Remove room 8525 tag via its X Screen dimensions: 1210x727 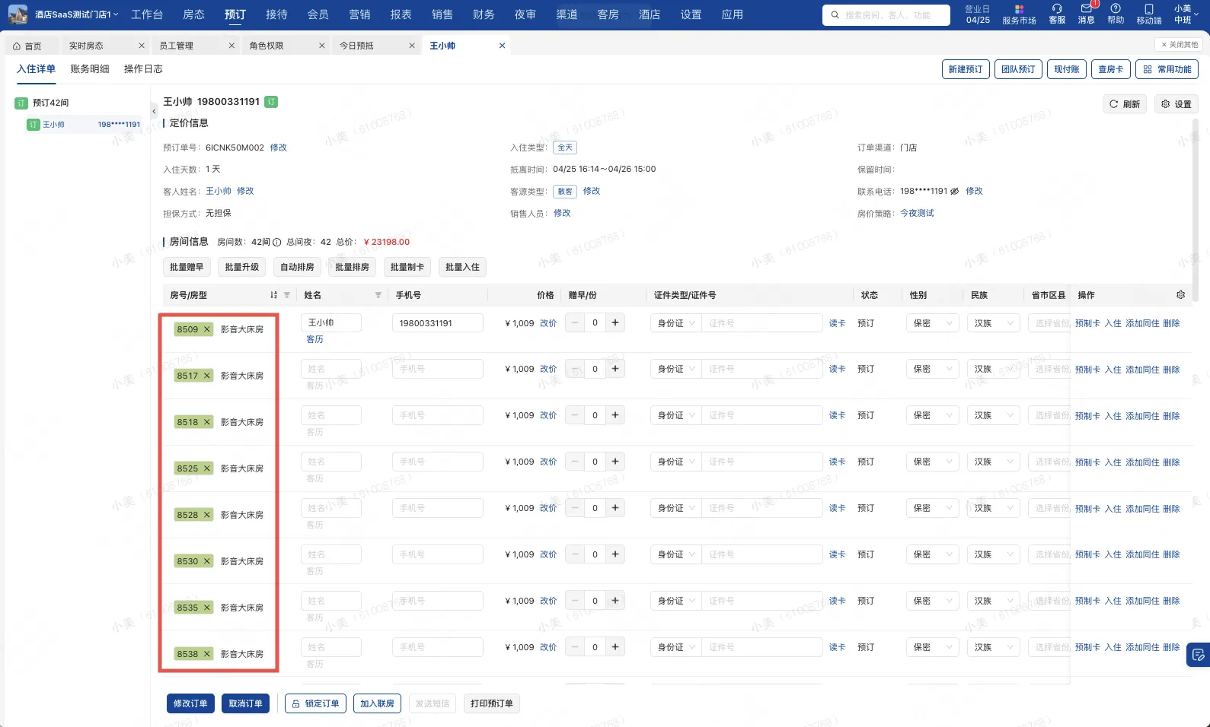[x=206, y=468]
